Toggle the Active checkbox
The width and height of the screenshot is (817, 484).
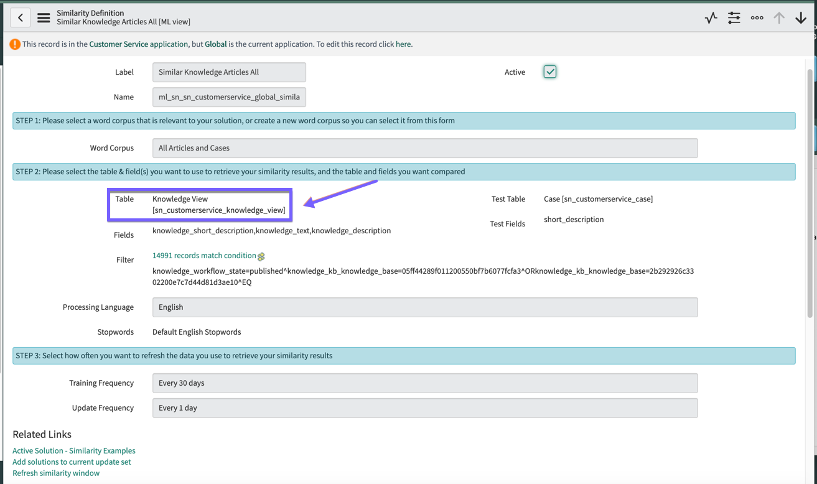(550, 72)
